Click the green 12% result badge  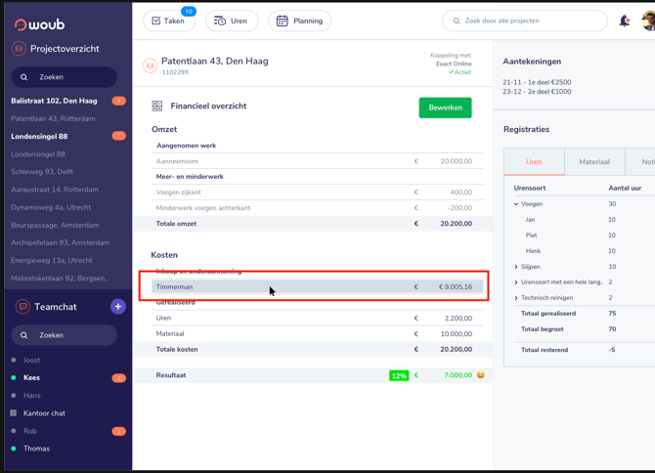click(x=399, y=375)
